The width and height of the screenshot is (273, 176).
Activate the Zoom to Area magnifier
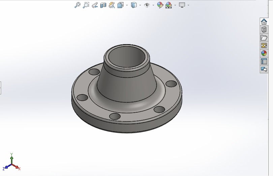tap(86, 5)
